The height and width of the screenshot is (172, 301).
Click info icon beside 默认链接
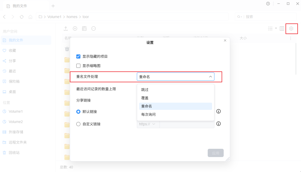point(219,111)
